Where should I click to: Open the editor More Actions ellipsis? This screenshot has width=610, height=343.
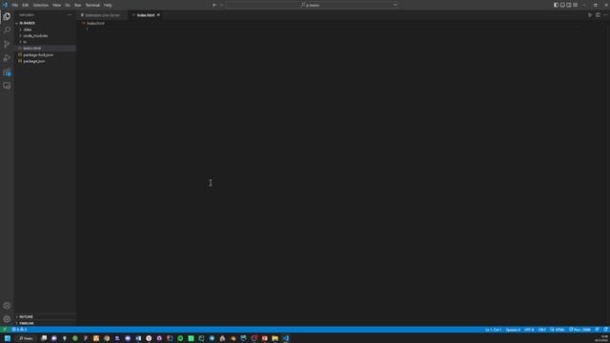pos(605,15)
